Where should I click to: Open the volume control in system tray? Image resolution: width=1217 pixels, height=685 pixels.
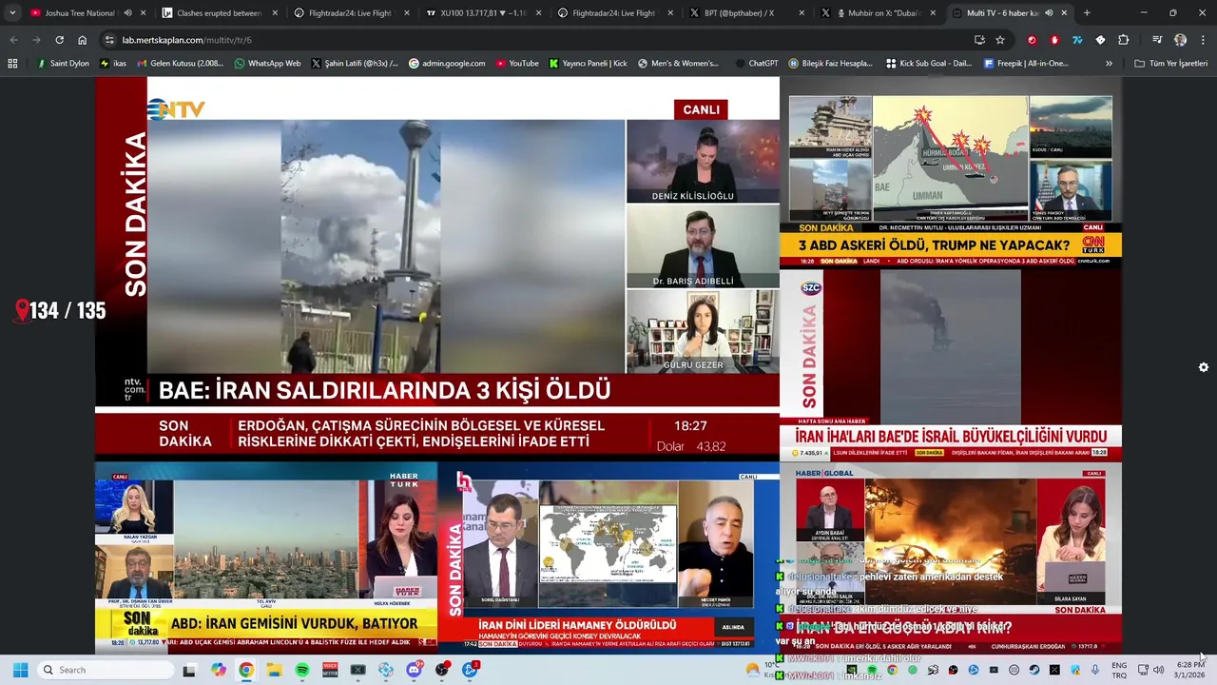pyautogui.click(x=1158, y=670)
